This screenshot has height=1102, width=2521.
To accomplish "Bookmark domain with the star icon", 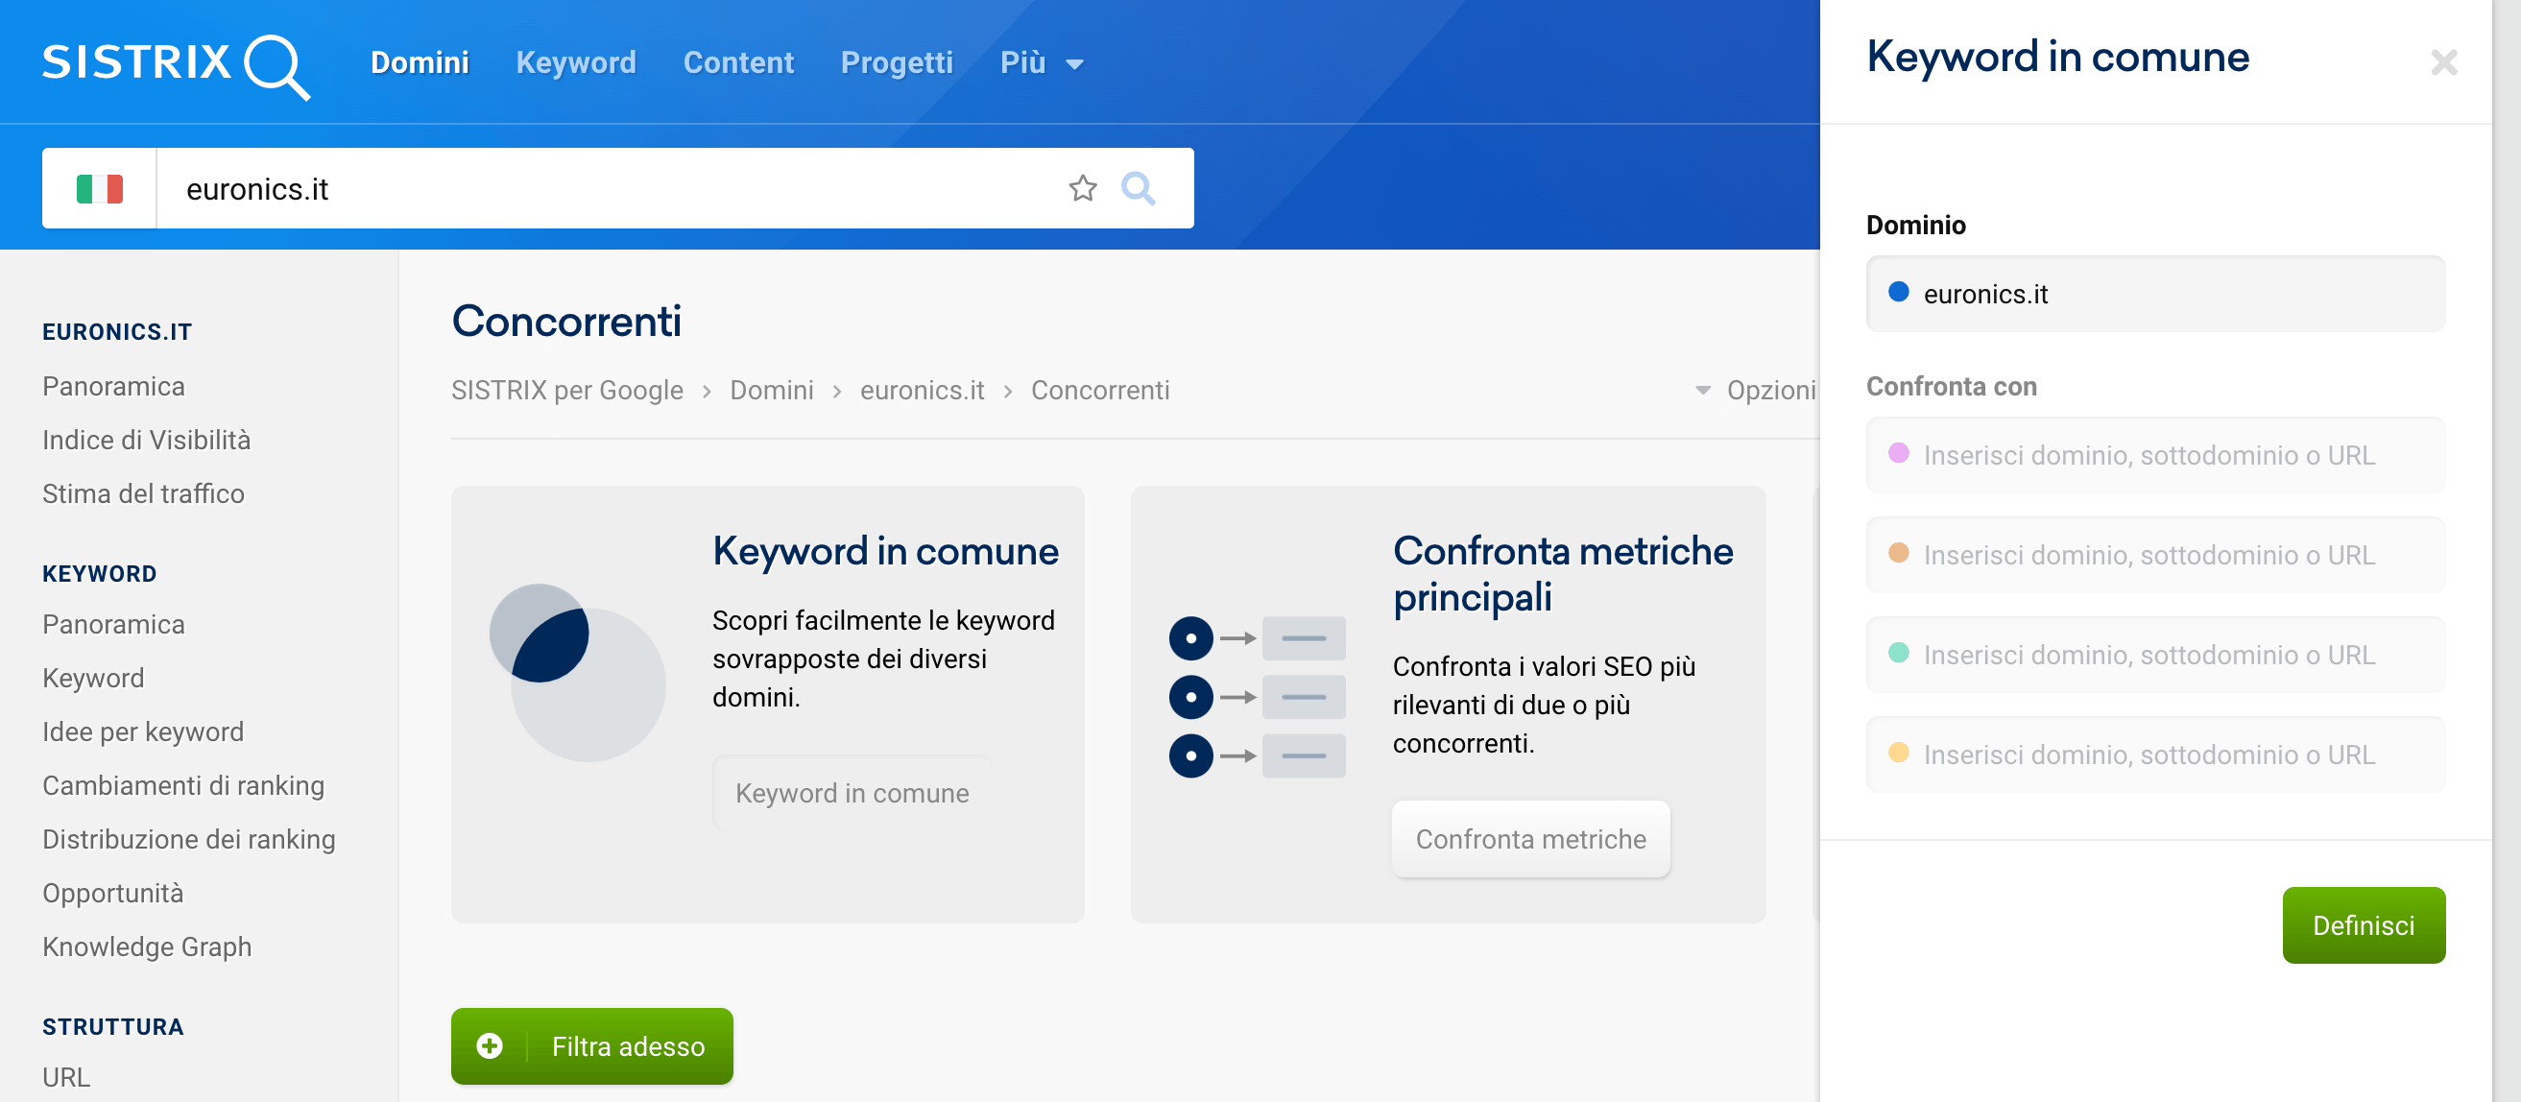I will (x=1082, y=188).
